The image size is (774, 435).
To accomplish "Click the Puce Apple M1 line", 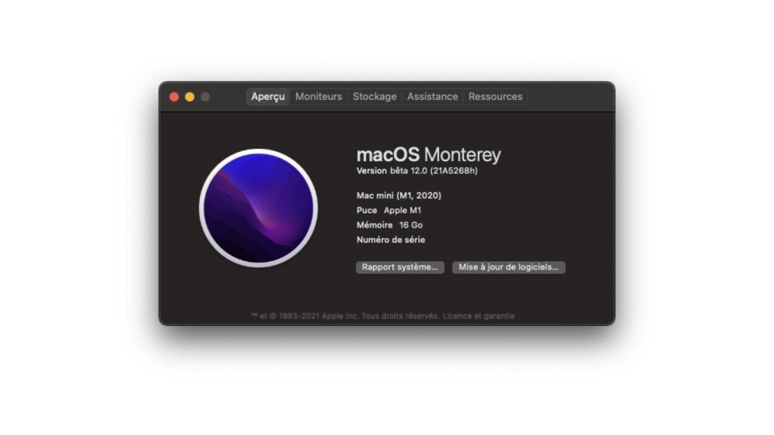I will [389, 210].
